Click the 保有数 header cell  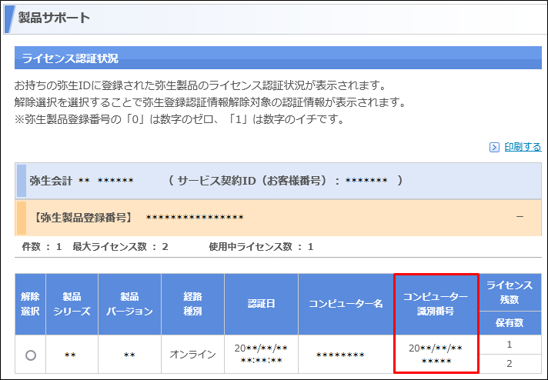[510, 323]
